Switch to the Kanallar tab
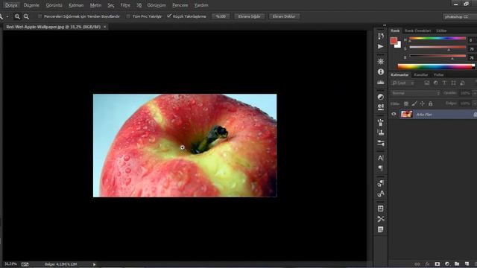This screenshot has height=268, width=477. pyautogui.click(x=421, y=74)
